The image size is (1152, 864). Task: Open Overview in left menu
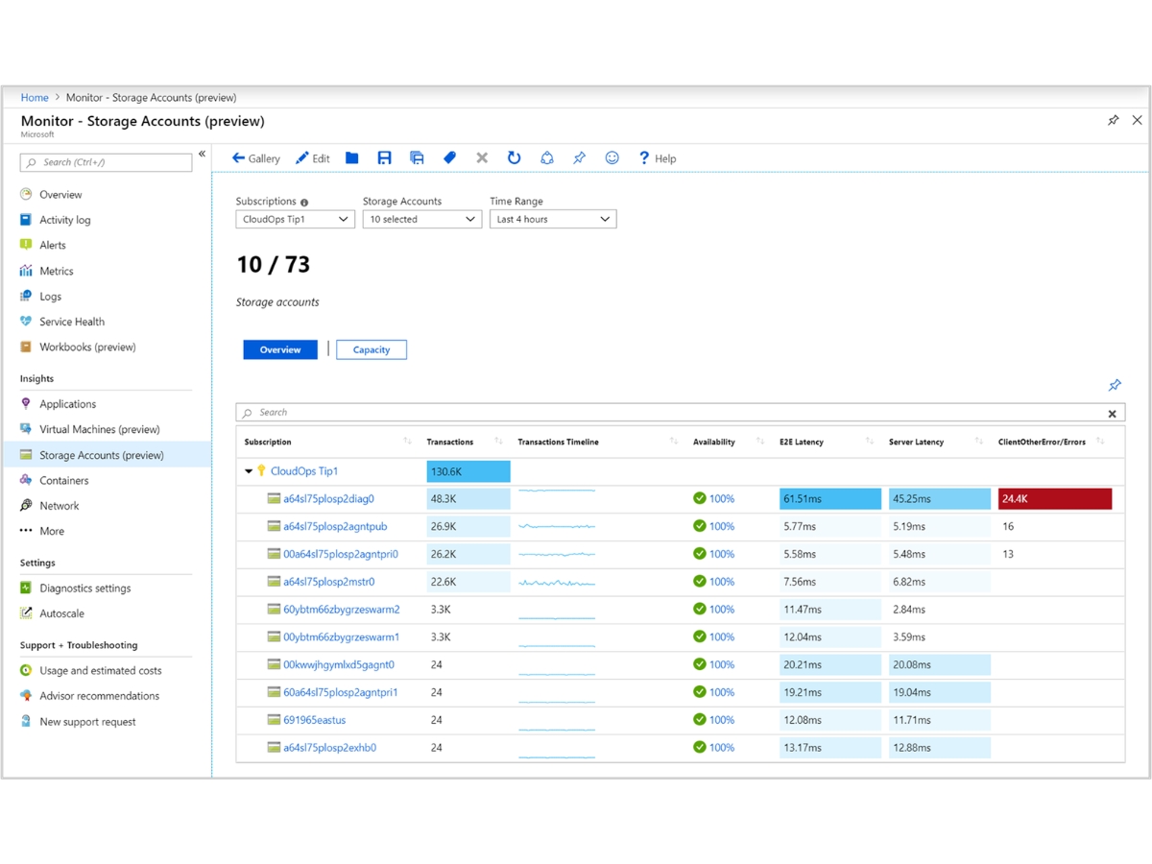point(60,194)
